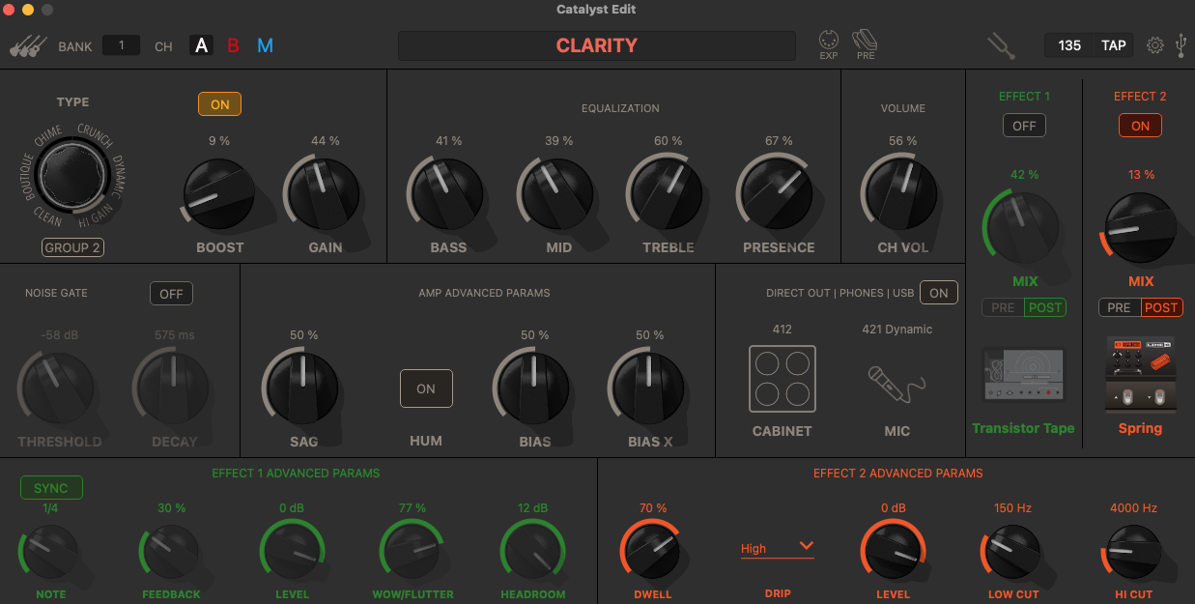Screen dimensions: 1195x604
Task: Click the -58 dB threshold value
Action: (60, 335)
